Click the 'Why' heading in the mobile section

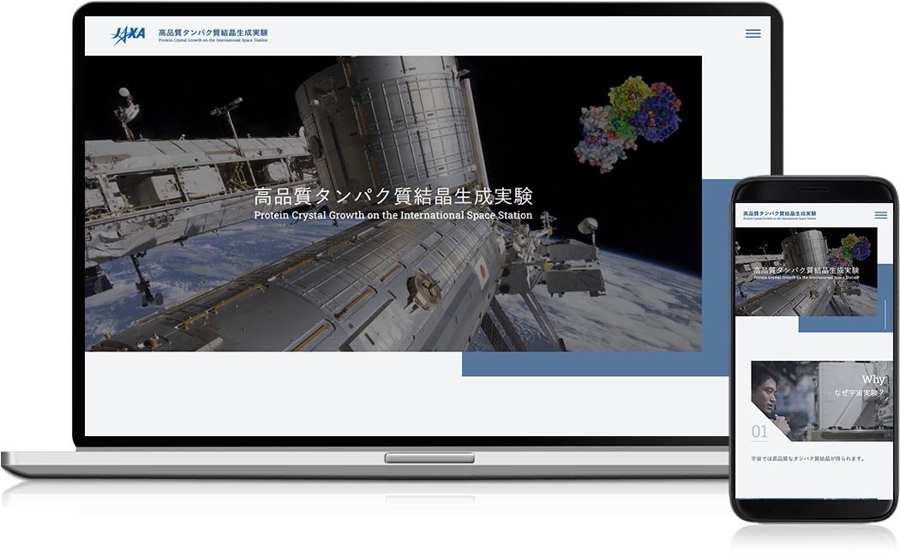click(x=872, y=379)
